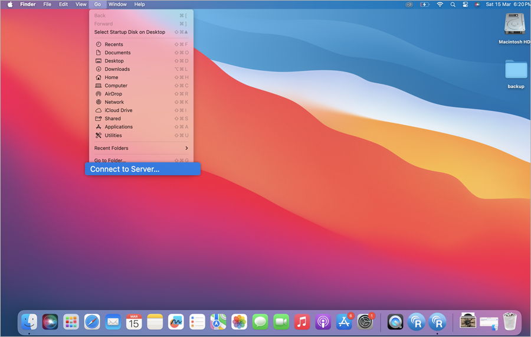Go to Applications folder

(141, 127)
